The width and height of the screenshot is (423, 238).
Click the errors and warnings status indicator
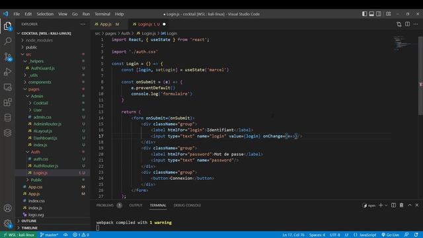(x=81, y=235)
